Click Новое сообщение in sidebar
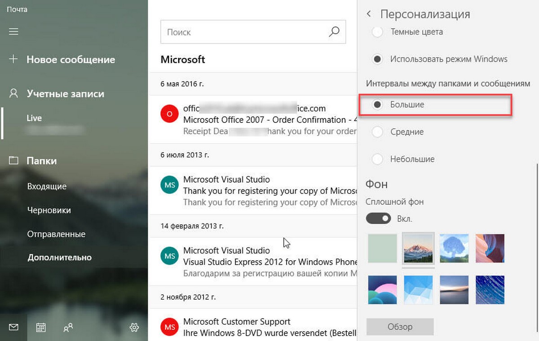This screenshot has height=341, width=539. pos(71,59)
